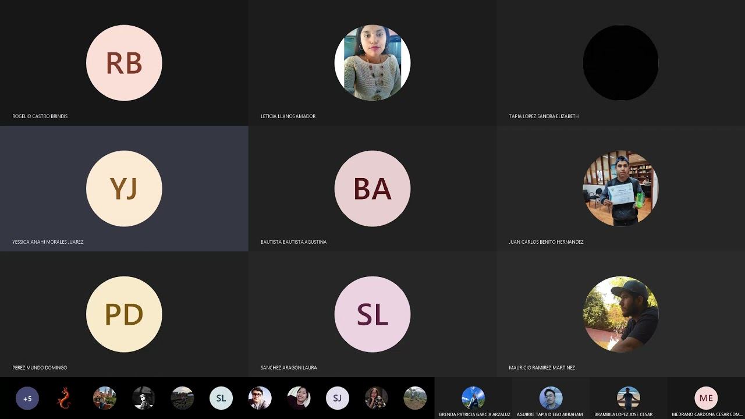The image size is (745, 419).
Task: Click the name SANCHEZ ARAGON LAURA
Action: 289,368
